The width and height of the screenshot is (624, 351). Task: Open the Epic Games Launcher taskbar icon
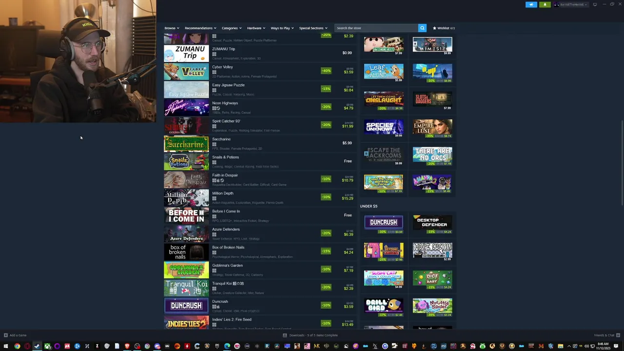tap(217, 346)
